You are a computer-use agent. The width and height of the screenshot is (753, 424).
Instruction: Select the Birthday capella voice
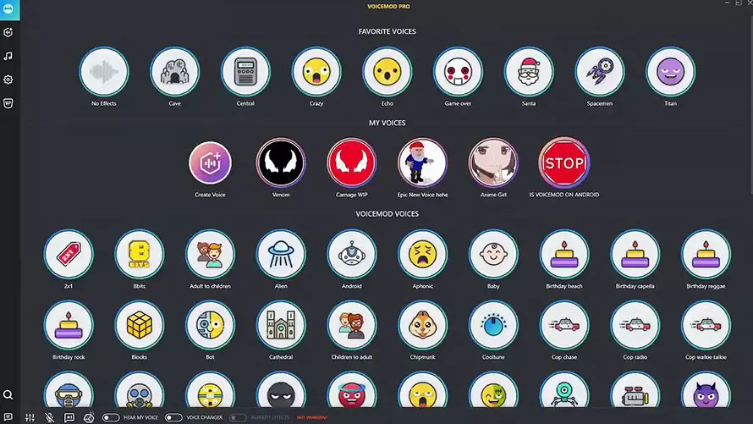(635, 255)
